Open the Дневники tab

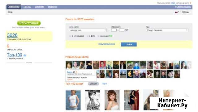[40, 7]
